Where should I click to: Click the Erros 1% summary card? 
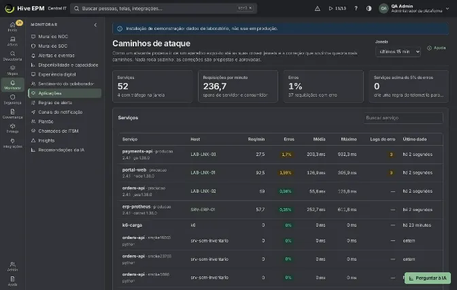click(x=324, y=86)
